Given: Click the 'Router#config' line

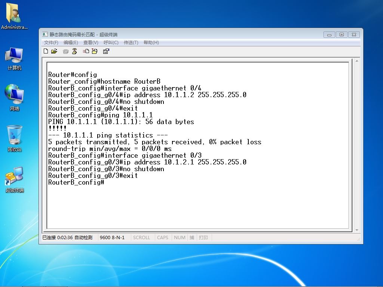Looking at the screenshot, I should point(73,74).
